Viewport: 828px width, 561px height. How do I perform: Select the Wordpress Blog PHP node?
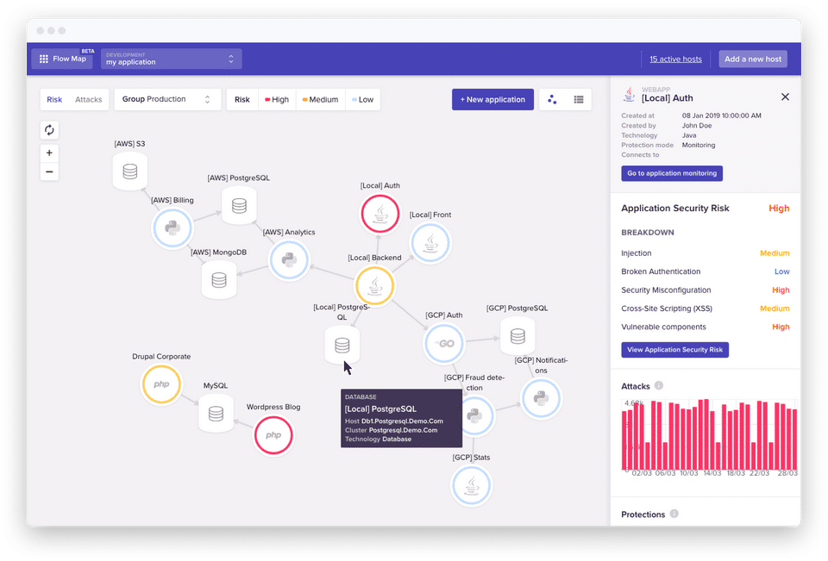[273, 435]
